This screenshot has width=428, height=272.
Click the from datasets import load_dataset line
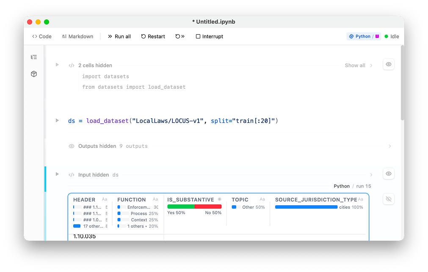click(134, 87)
